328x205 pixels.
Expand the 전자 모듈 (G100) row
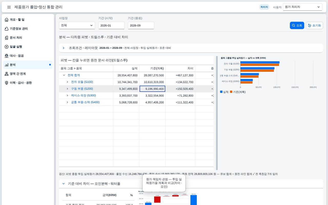click(67, 82)
